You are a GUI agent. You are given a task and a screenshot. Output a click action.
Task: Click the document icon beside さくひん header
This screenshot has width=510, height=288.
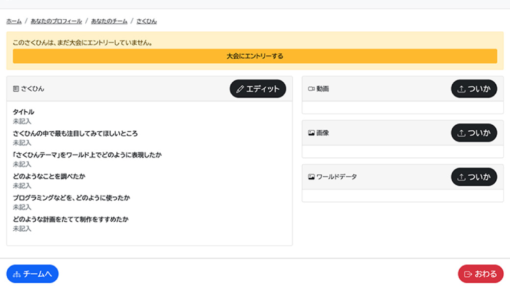pos(16,89)
